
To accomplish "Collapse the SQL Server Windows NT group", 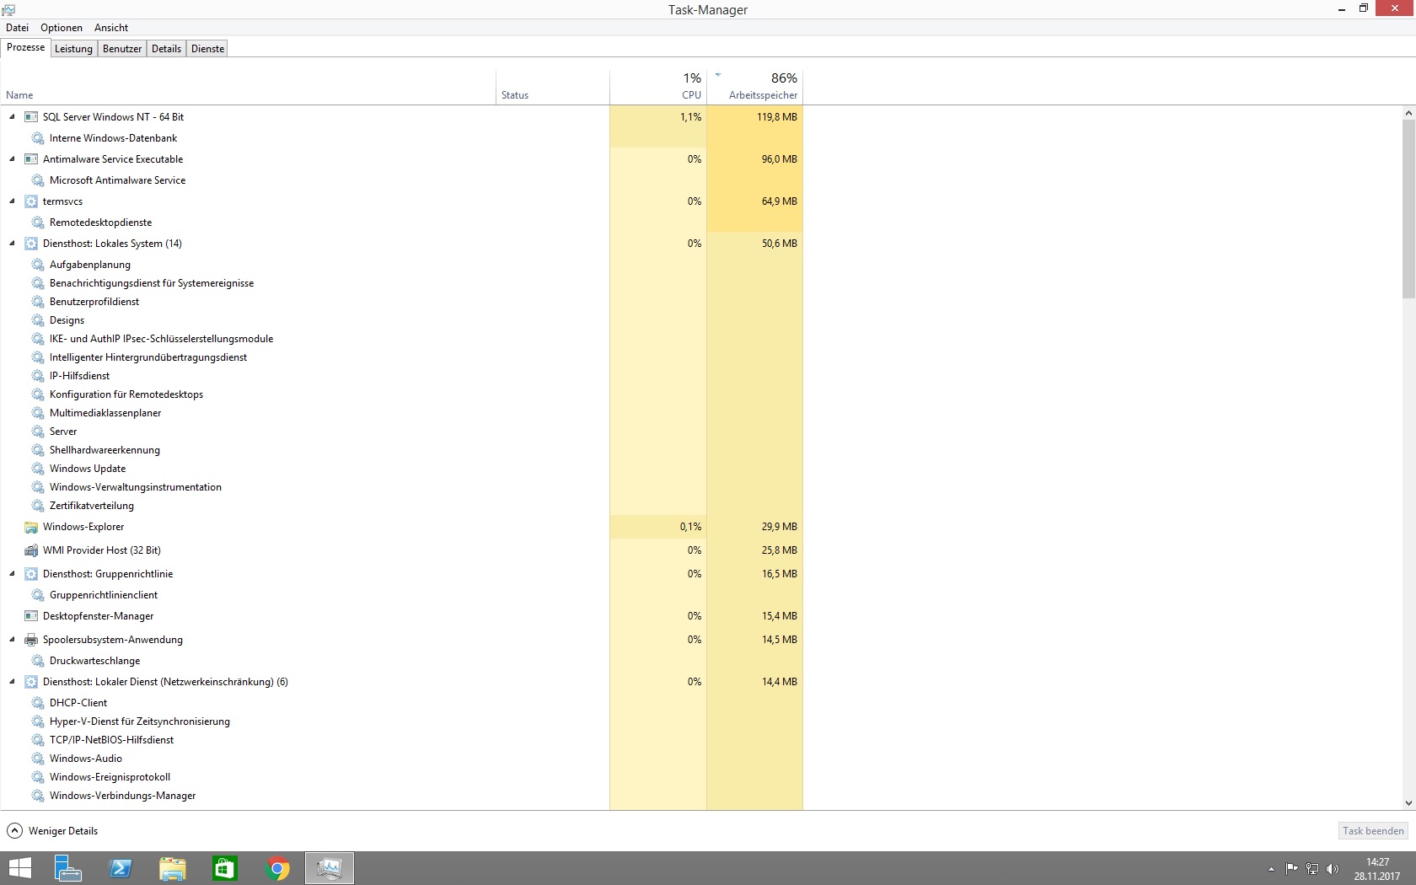I will click(x=12, y=117).
